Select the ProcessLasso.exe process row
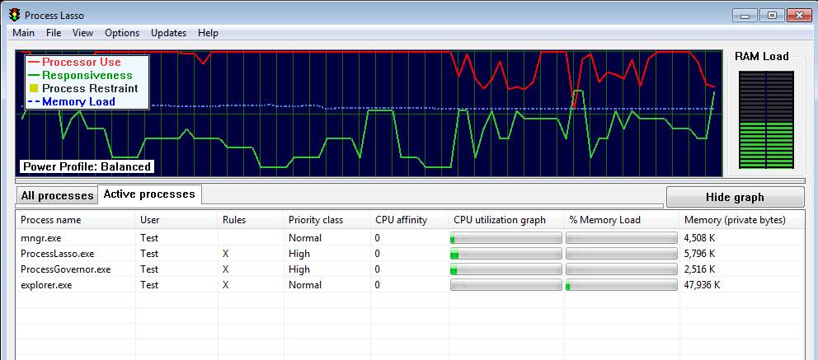Screen dimensions: 818x360 pyautogui.click(x=410, y=254)
